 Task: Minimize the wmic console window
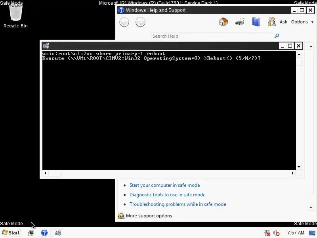click(282, 46)
